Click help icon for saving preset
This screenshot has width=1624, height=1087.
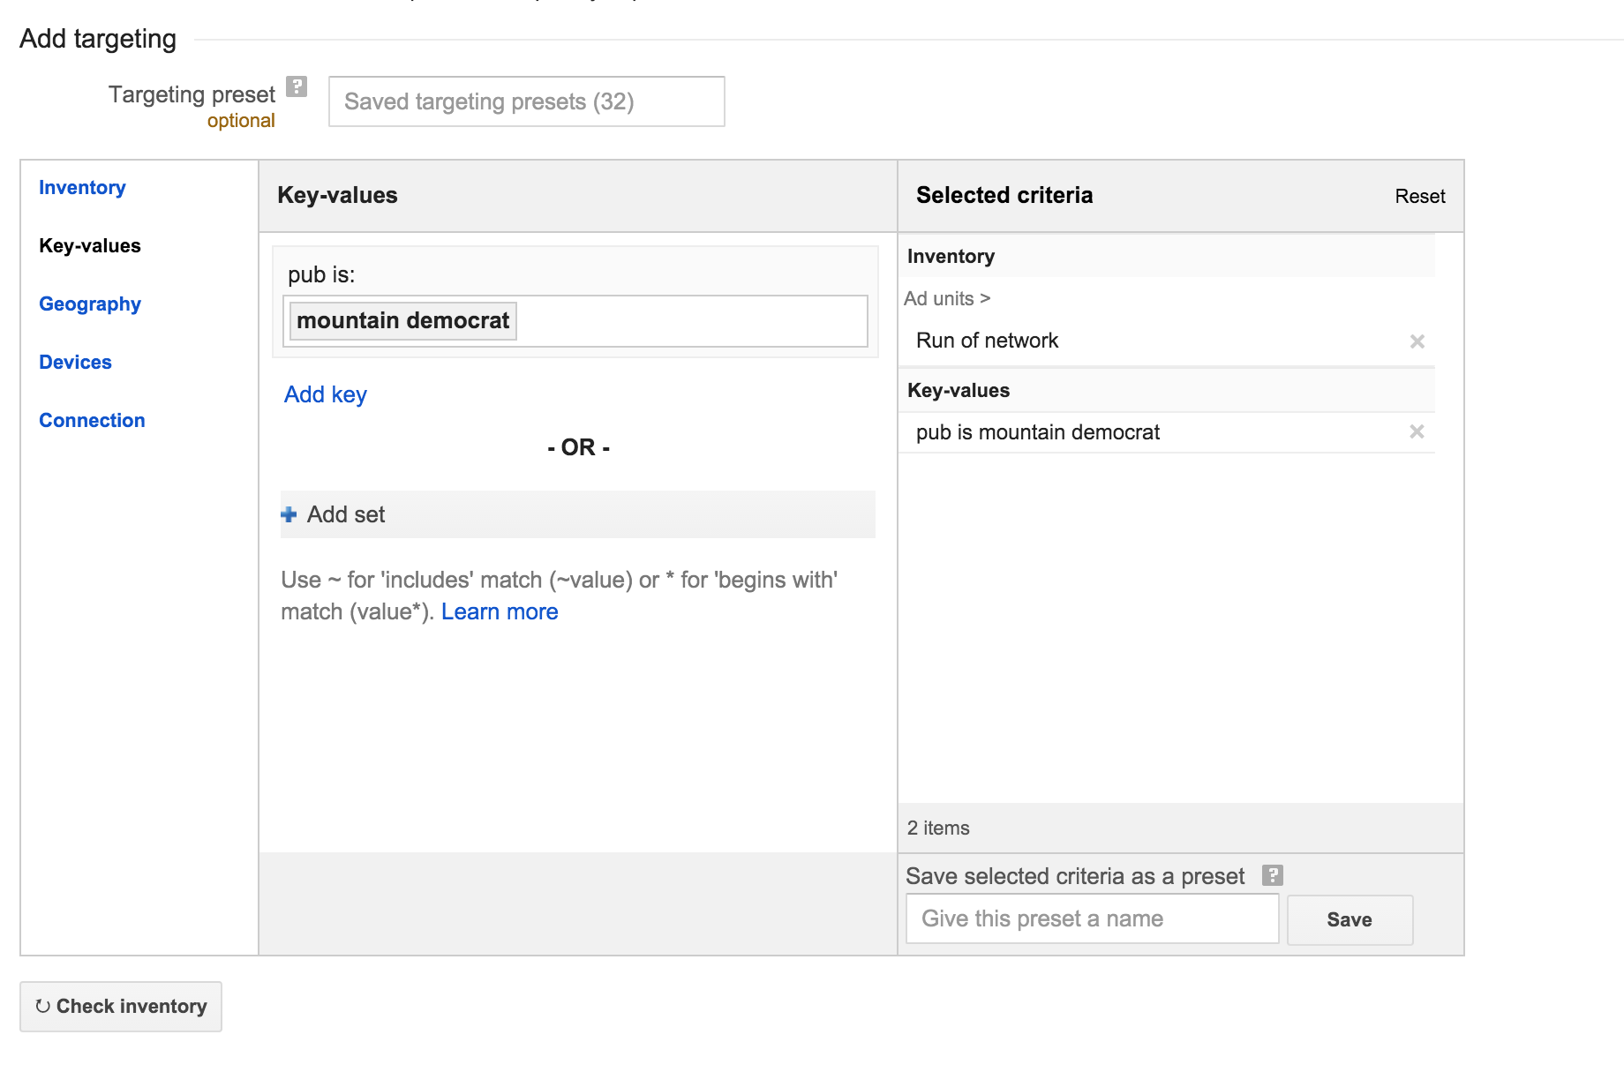pos(1272,875)
